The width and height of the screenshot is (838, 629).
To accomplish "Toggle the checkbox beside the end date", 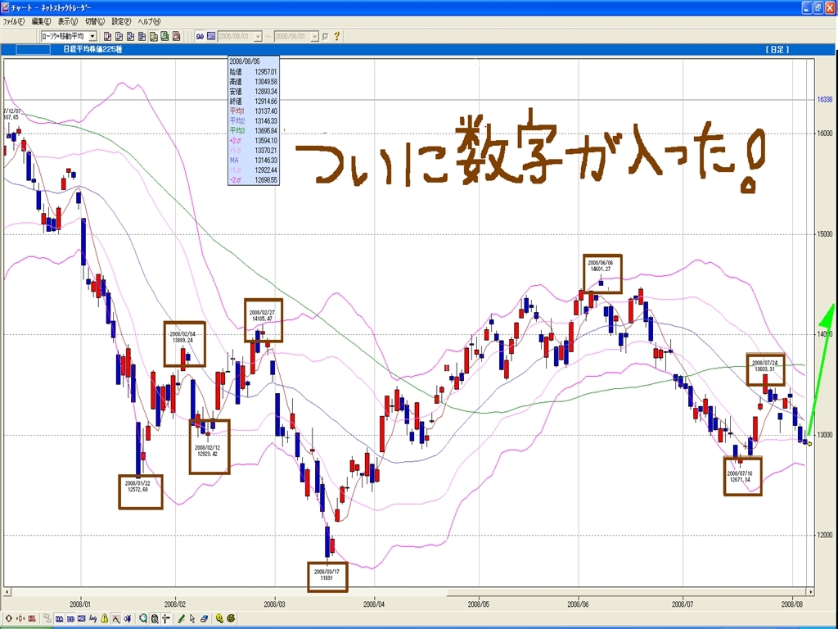I will click(x=326, y=37).
